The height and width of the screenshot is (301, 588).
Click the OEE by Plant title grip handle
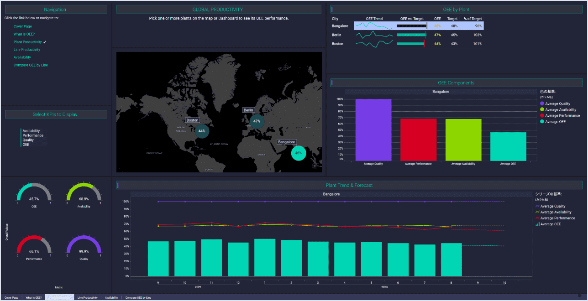click(x=332, y=9)
